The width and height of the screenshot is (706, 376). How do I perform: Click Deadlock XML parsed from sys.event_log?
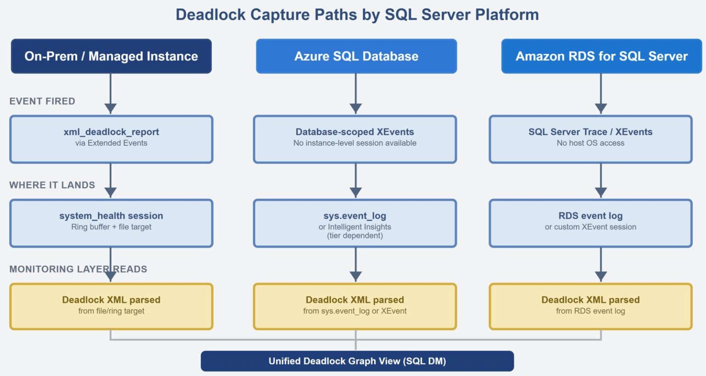(355, 305)
